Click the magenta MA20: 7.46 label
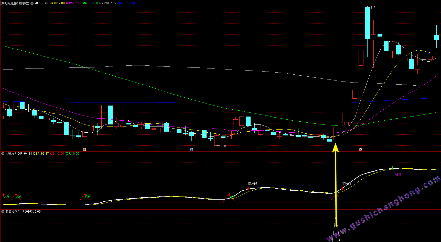This screenshot has height=242, width=441. [74, 3]
